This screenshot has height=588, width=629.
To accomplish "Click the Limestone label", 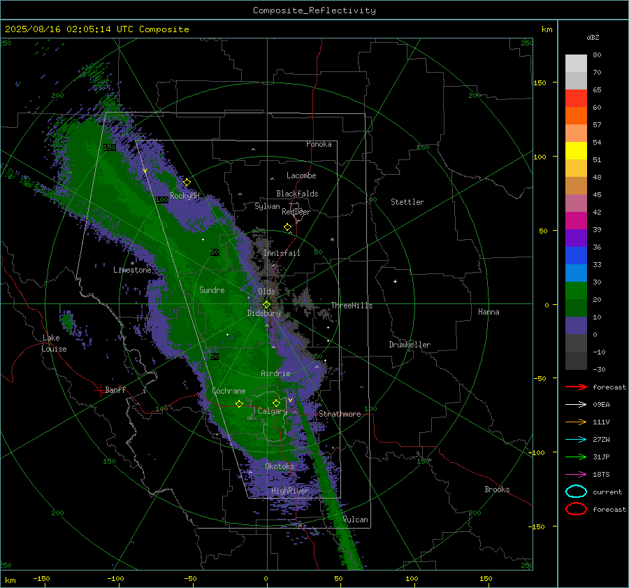I will click(x=132, y=270).
